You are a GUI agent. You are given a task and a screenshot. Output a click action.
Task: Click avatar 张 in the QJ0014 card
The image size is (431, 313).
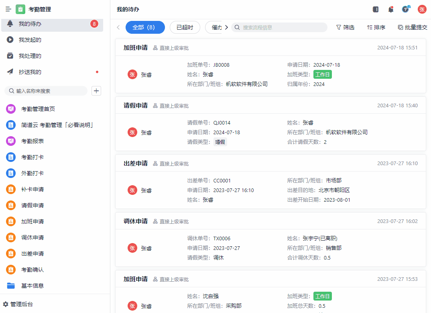coord(132,133)
